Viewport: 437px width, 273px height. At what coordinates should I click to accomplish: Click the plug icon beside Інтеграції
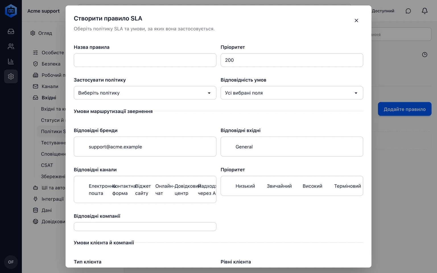coord(36,199)
